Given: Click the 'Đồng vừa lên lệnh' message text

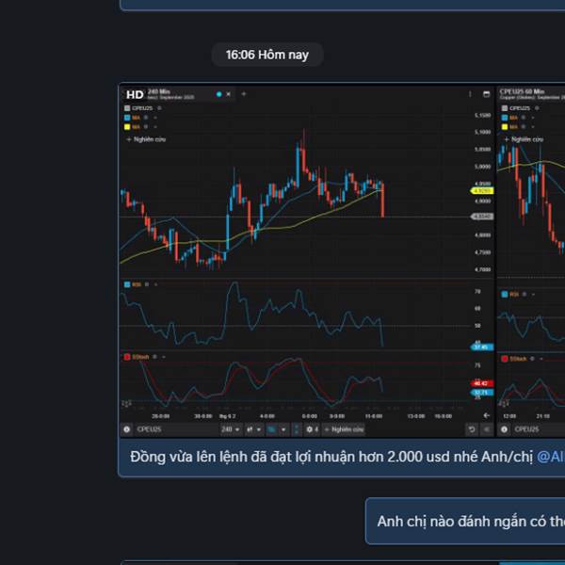Looking at the screenshot, I should 331,457.
